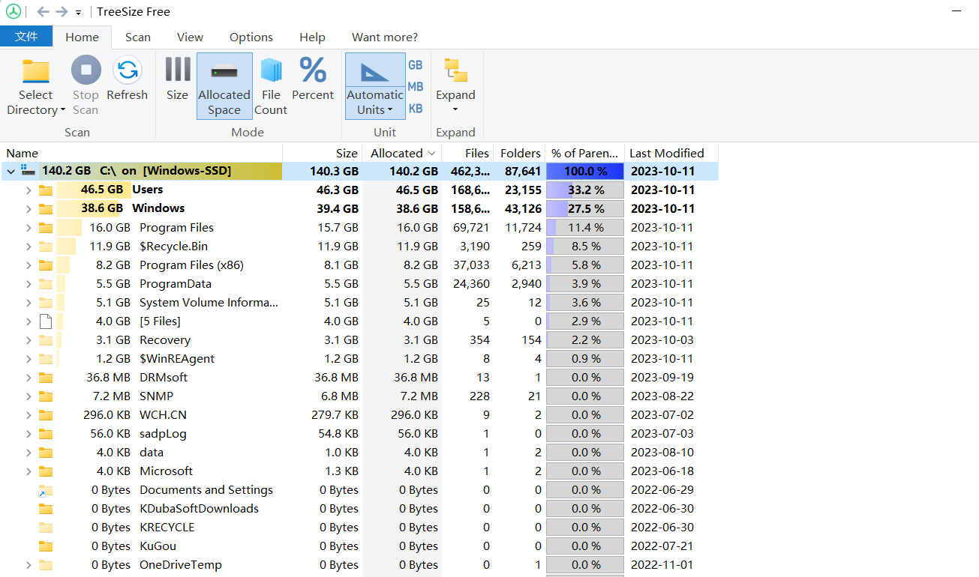Click the Program Files (x86) folder icon
This screenshot has width=979, height=577.
click(x=46, y=265)
